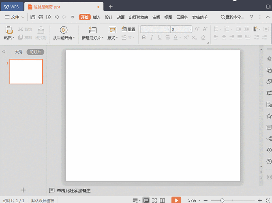Image resolution: width=272 pixels, height=203 pixels.
Task: Toggle Underline formatting
Action: coord(160,37)
